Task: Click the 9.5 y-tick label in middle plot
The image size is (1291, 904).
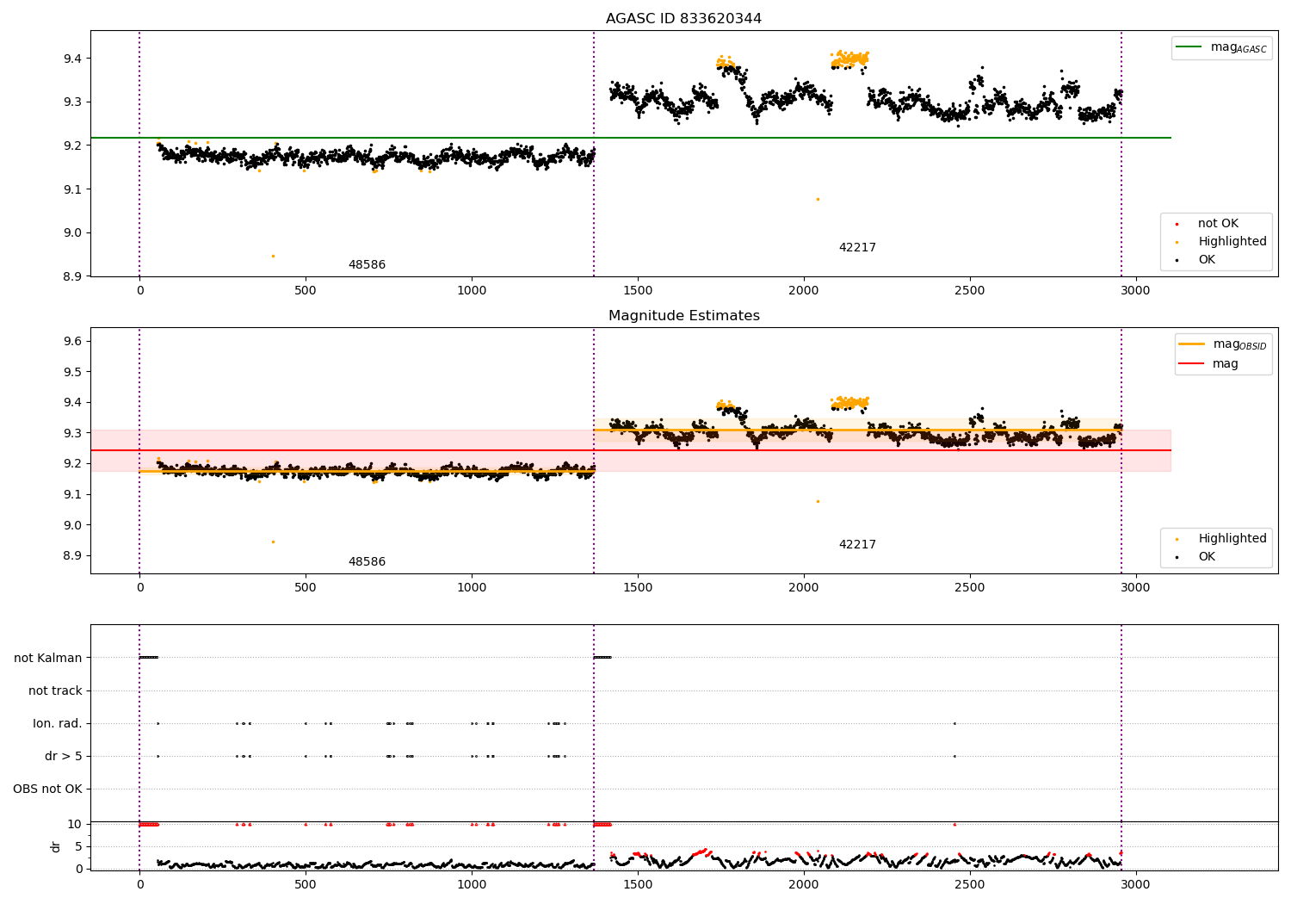Action: [72, 372]
